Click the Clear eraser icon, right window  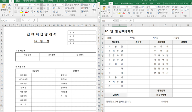coord(182,13)
